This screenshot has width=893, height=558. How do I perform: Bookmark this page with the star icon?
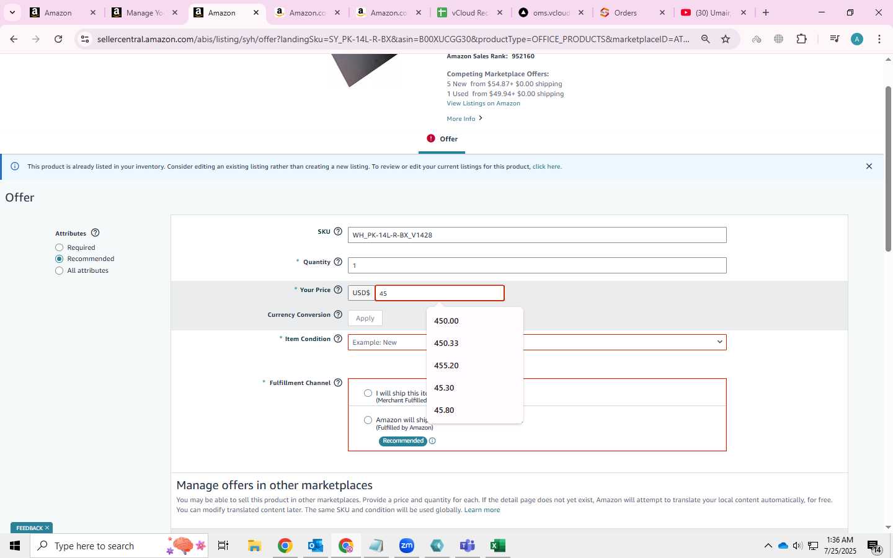(726, 39)
